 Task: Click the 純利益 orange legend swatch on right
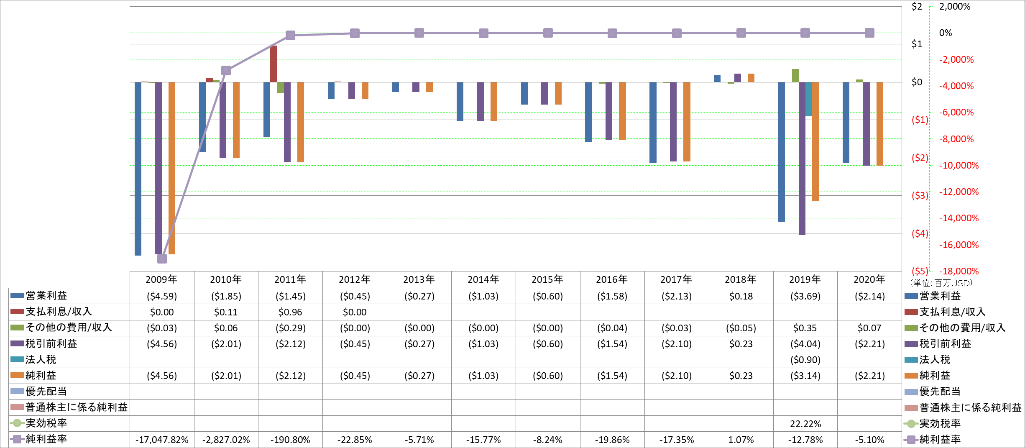pyautogui.click(x=911, y=376)
